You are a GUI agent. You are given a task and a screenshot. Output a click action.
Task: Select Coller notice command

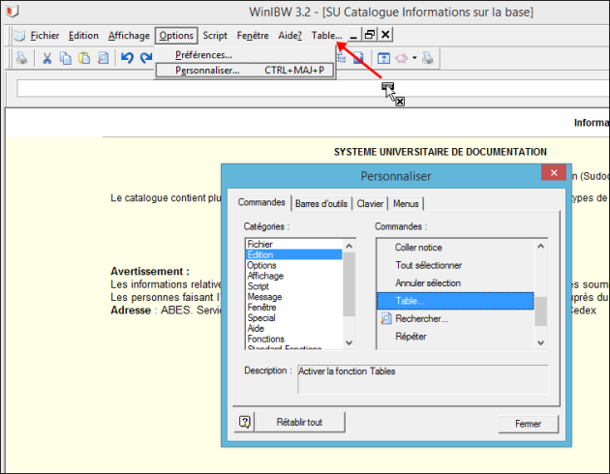click(x=455, y=248)
